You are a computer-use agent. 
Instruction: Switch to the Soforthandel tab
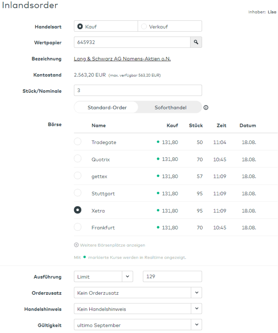170,107
